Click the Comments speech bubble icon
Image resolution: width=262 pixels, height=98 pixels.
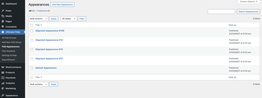(x=3, y=27)
